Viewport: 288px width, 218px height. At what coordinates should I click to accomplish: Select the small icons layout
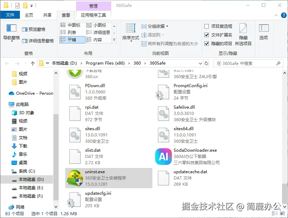[x=96, y=25]
